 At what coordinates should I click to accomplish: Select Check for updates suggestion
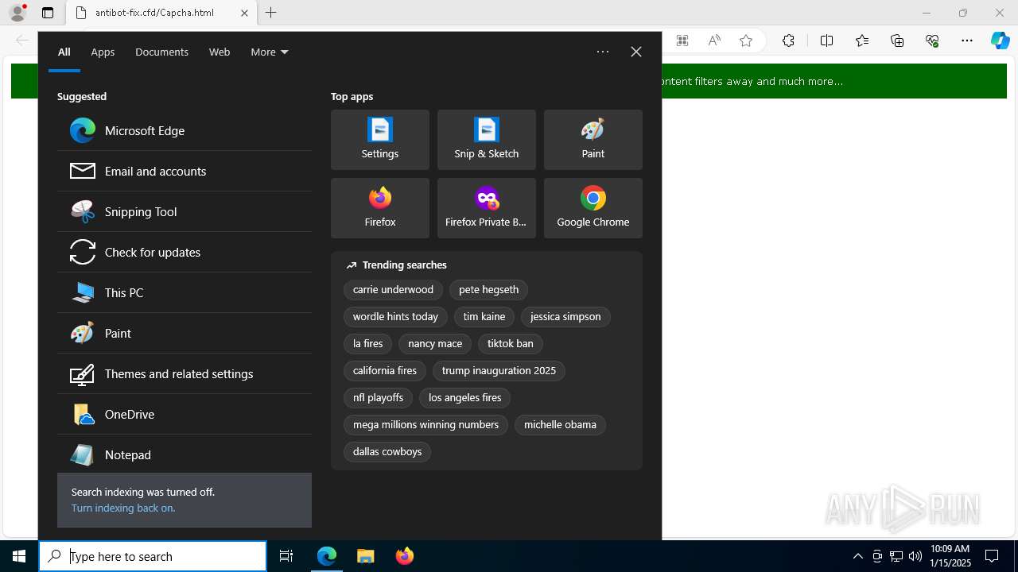(185, 252)
